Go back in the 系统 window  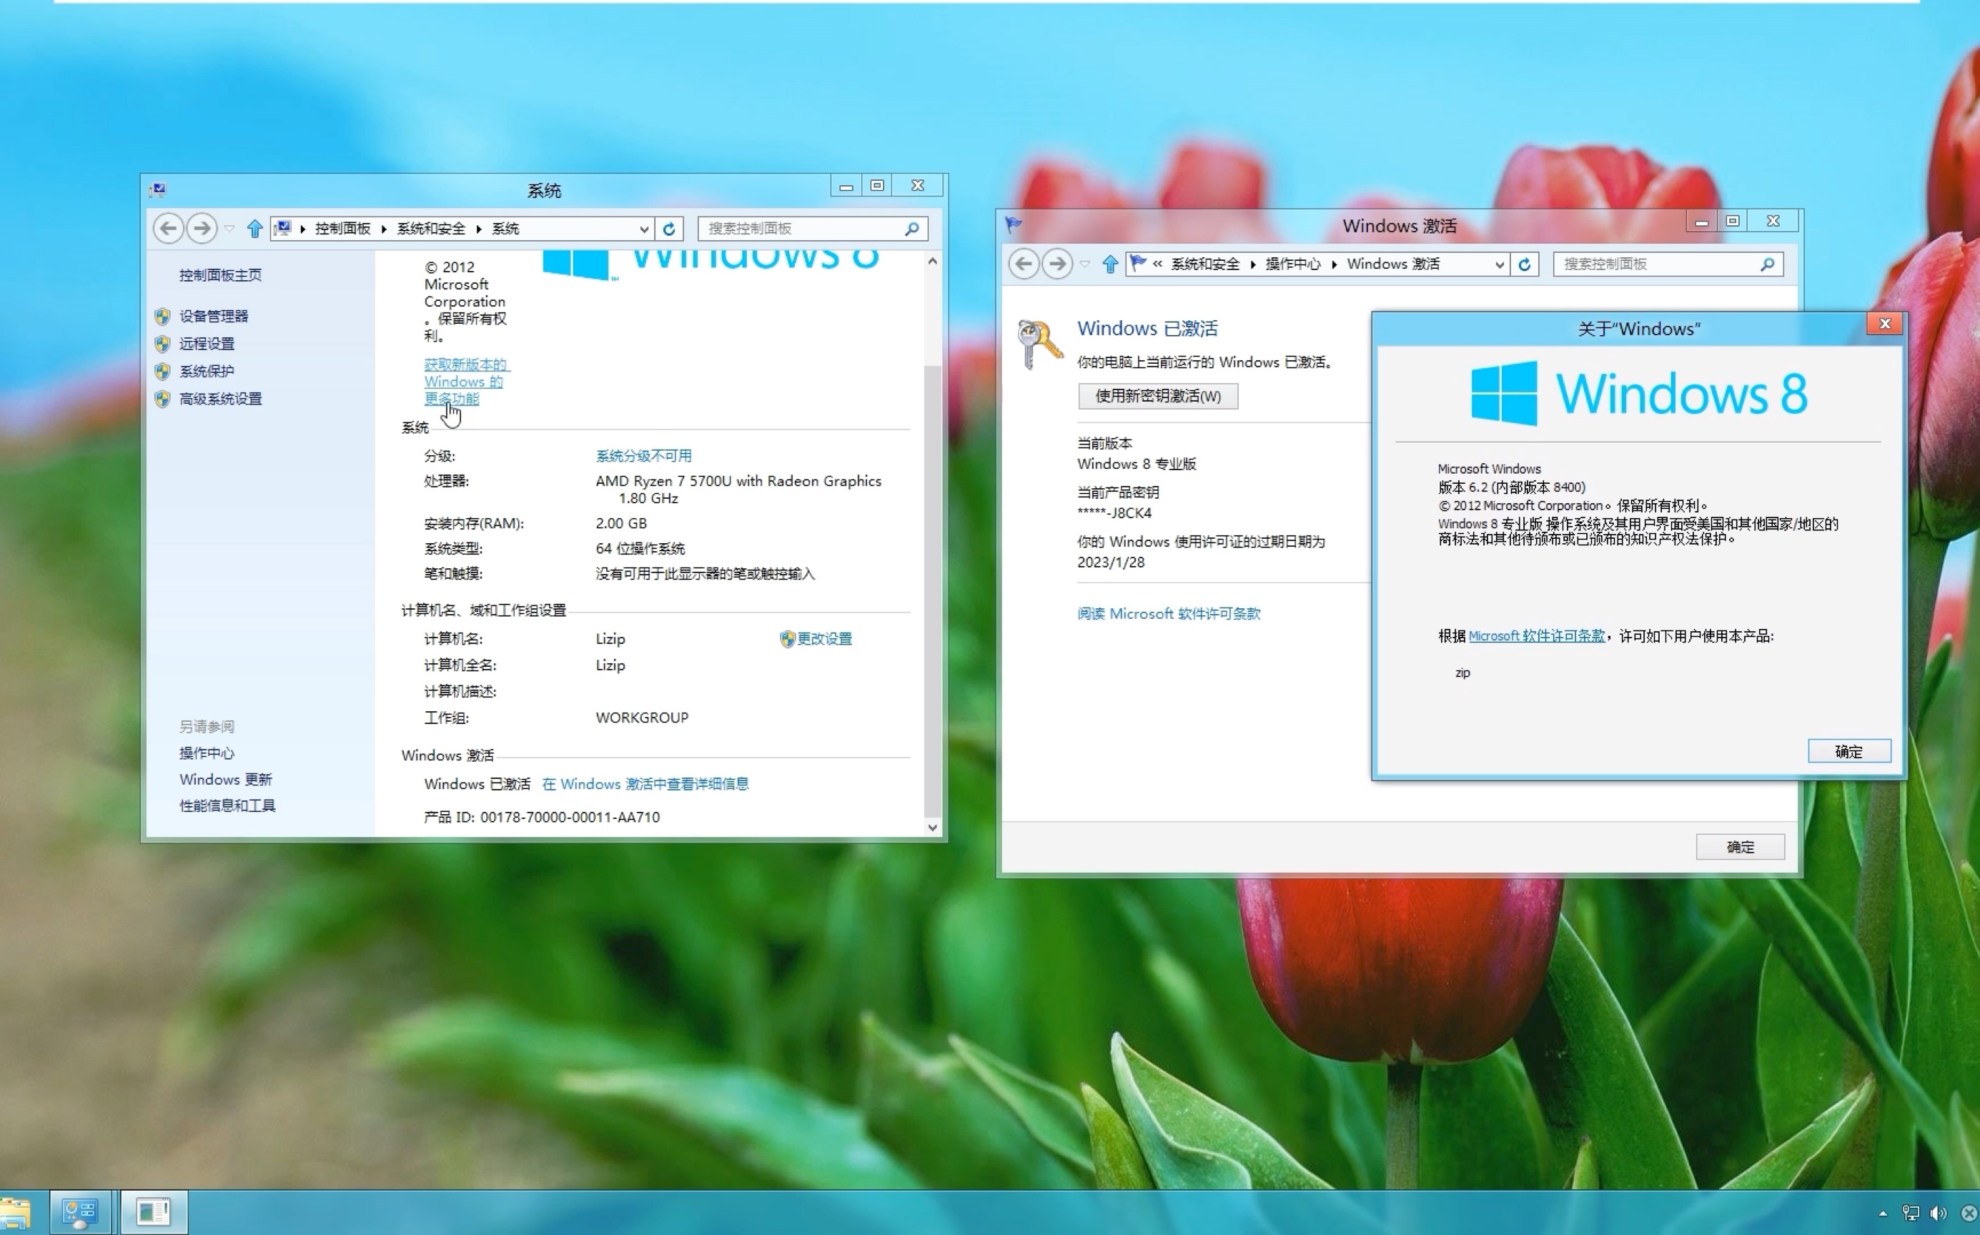168,228
